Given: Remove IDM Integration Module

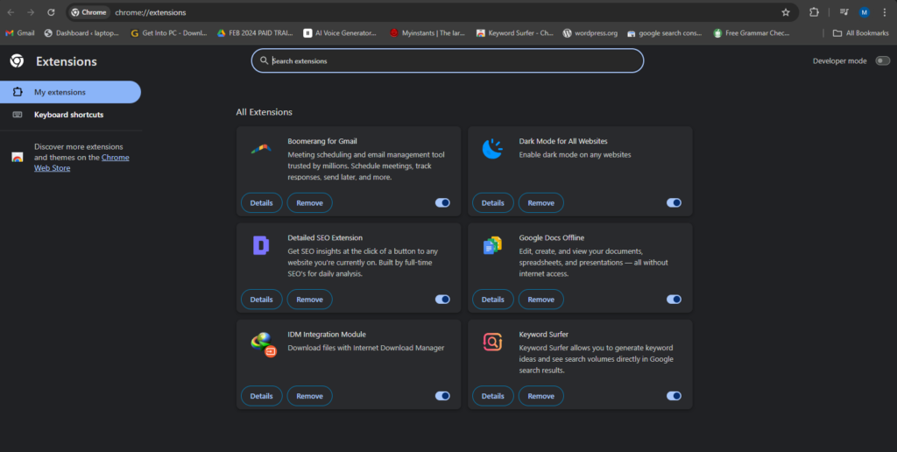Looking at the screenshot, I should coord(309,396).
